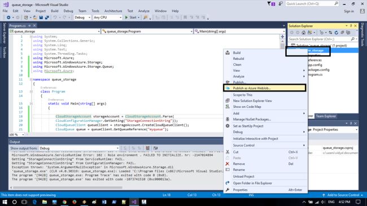Image resolution: width=367 pixels, height=206 pixels.
Task: Click the Output window horizontal scrollbar
Action: [68, 187]
